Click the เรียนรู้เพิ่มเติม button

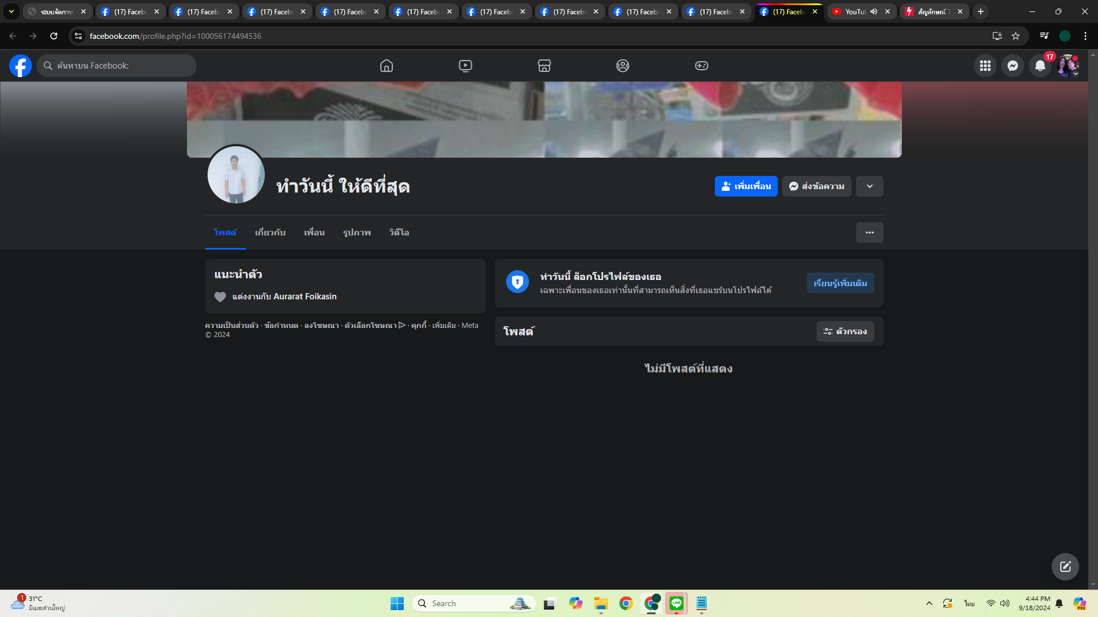point(840,283)
